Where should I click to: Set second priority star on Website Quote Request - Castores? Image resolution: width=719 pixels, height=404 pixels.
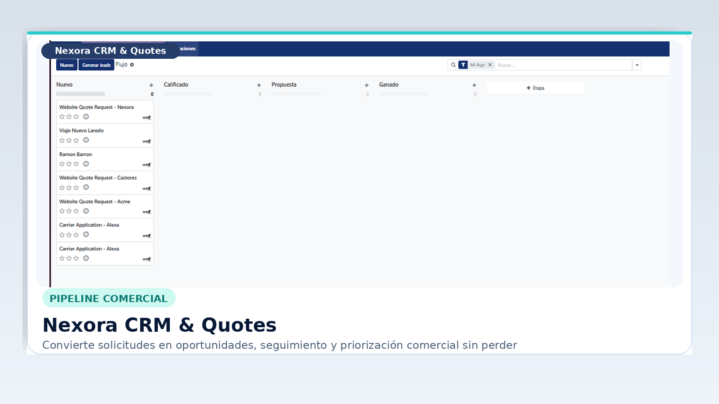click(69, 188)
